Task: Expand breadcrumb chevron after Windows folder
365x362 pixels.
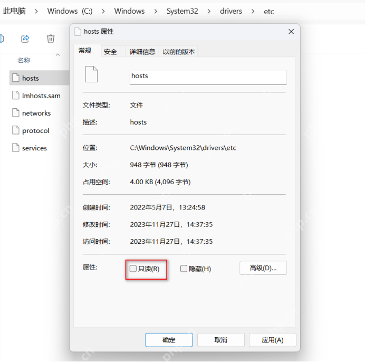Action: (x=156, y=11)
